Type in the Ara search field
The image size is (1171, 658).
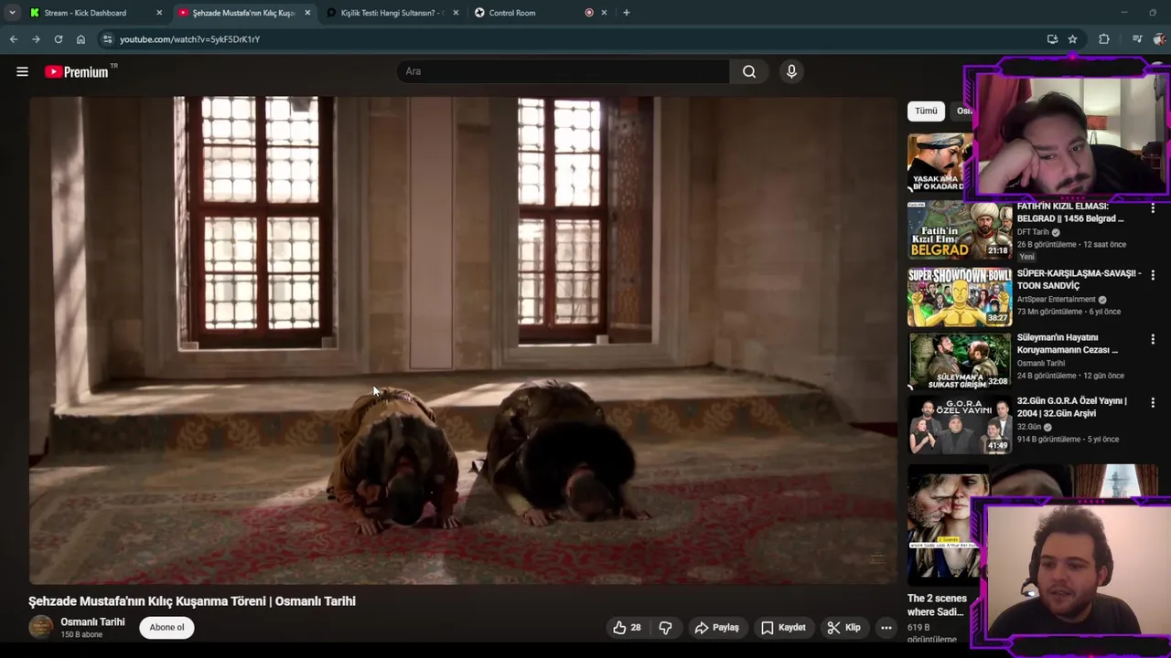pos(564,71)
